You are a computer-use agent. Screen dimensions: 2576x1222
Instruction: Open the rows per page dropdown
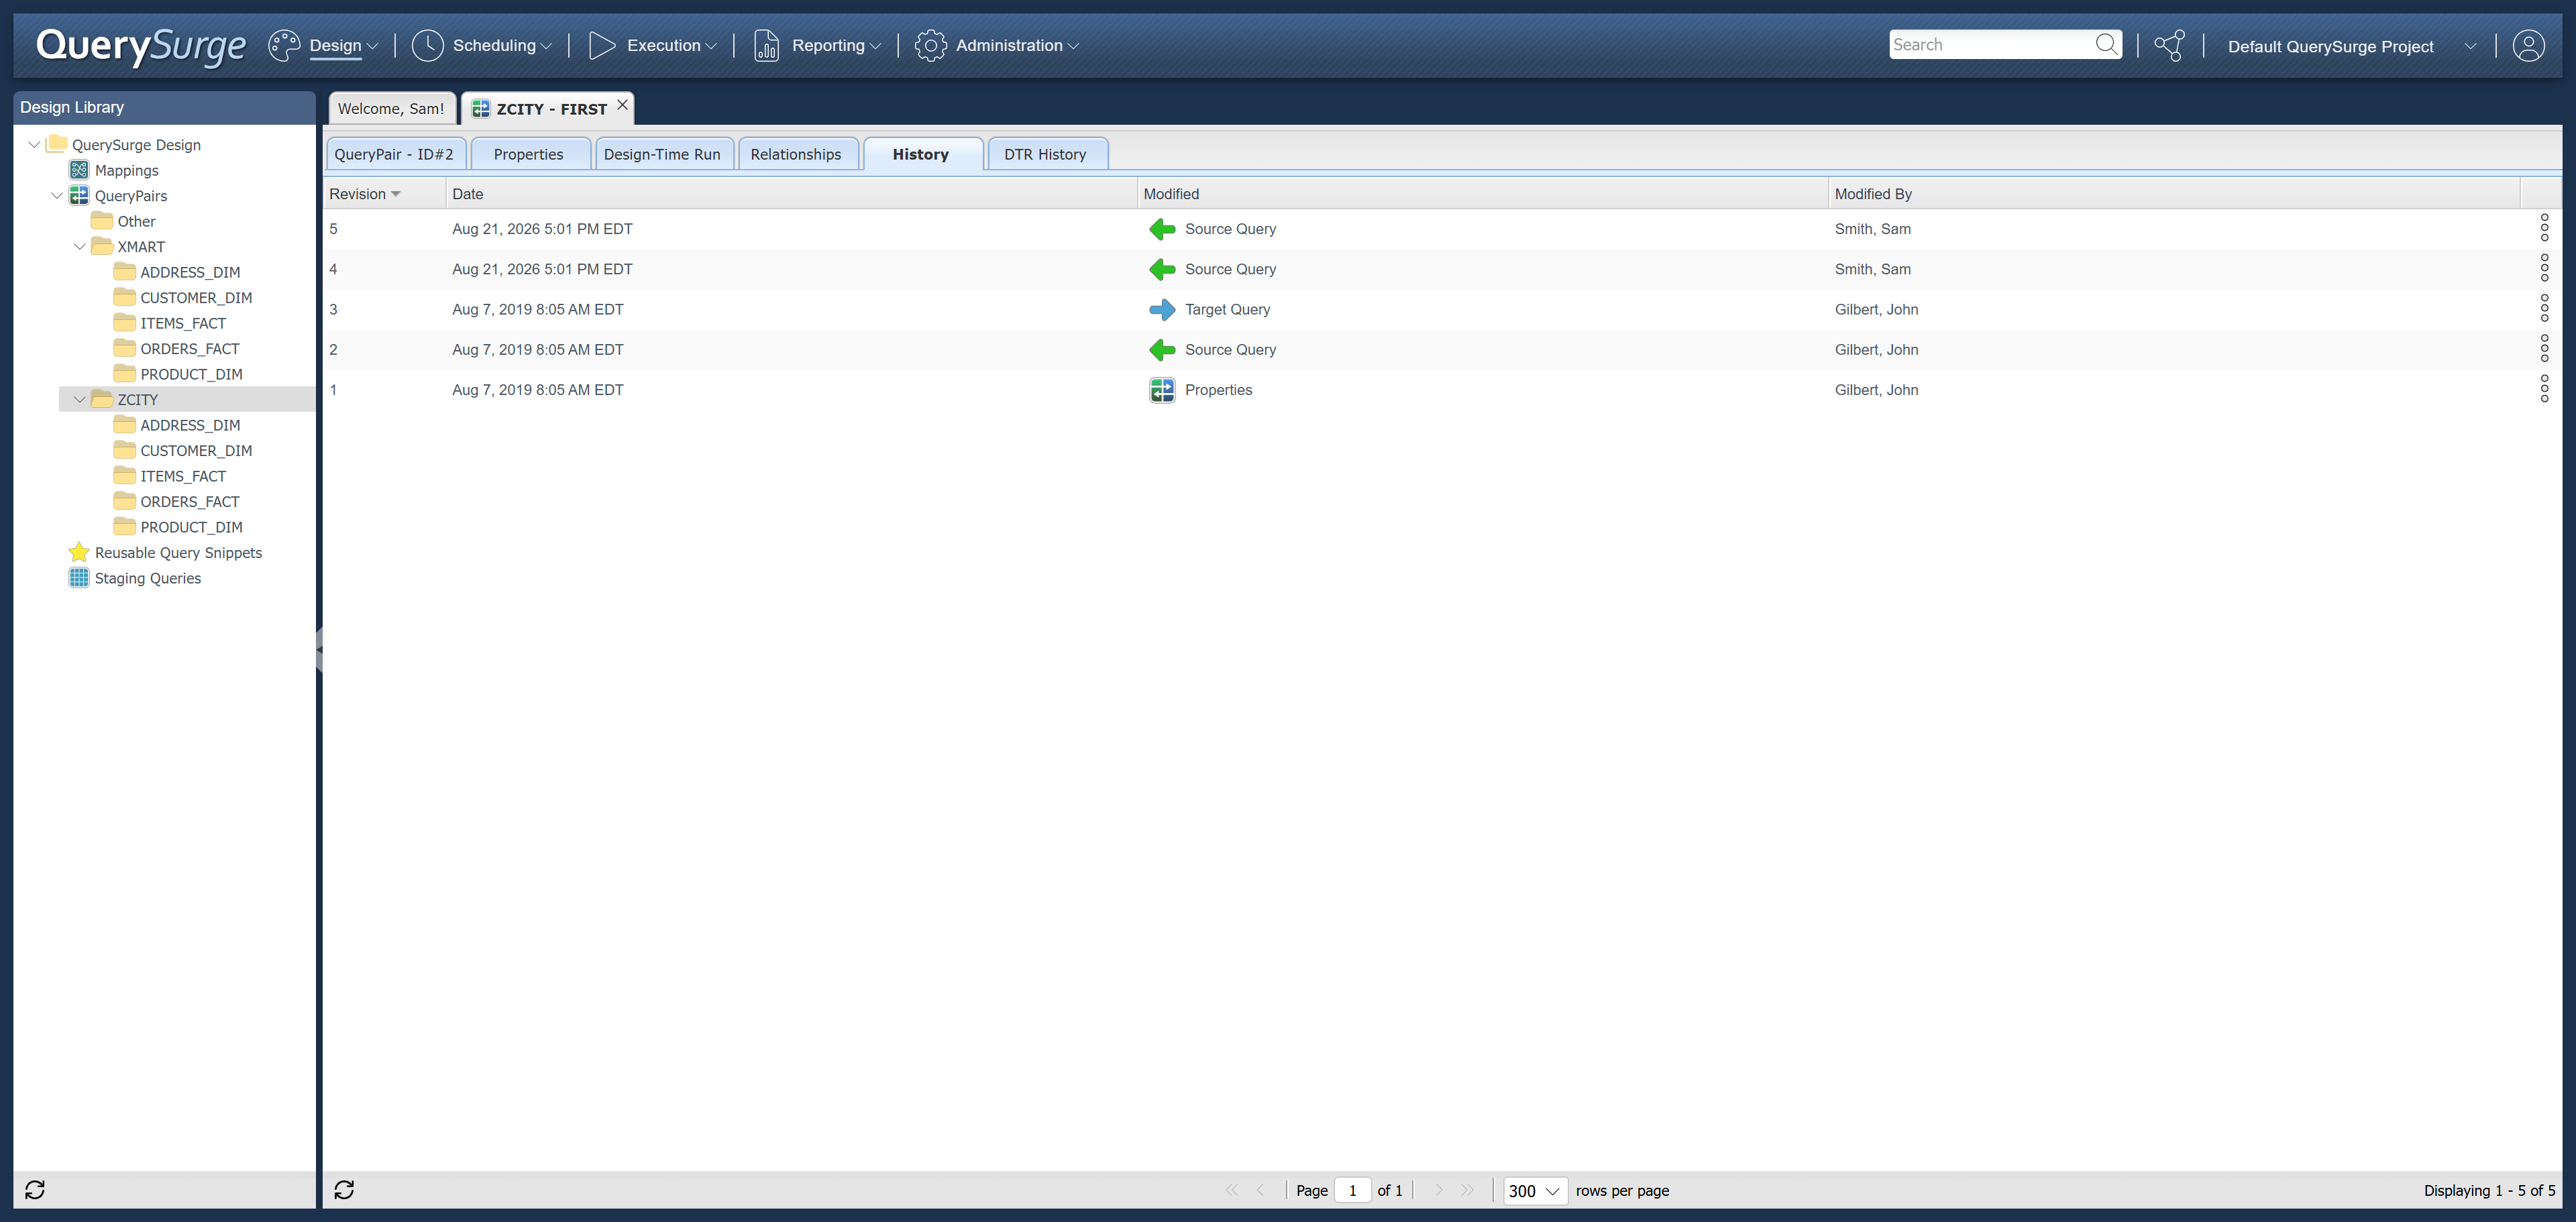pos(1535,1190)
